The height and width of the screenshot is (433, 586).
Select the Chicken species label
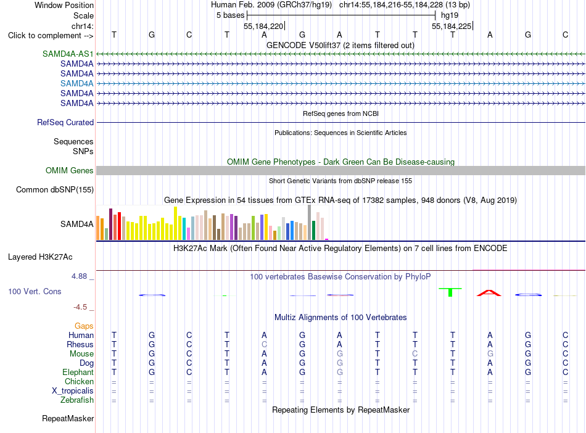click(x=79, y=381)
